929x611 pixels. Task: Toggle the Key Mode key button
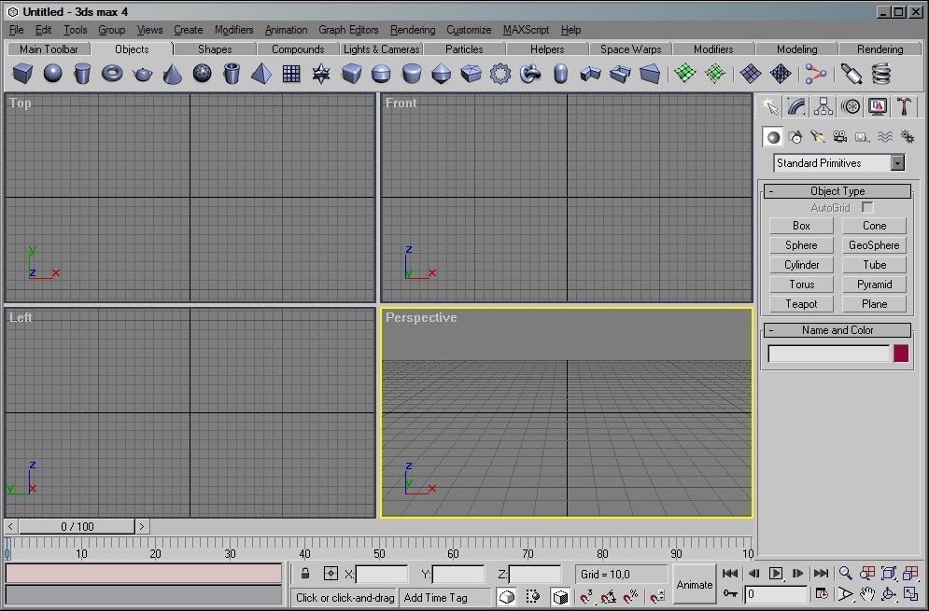(x=730, y=594)
